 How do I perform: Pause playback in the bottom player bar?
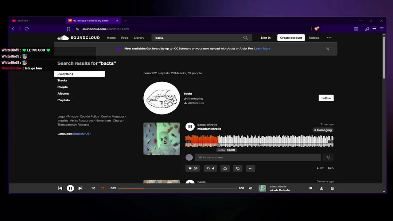70,188
